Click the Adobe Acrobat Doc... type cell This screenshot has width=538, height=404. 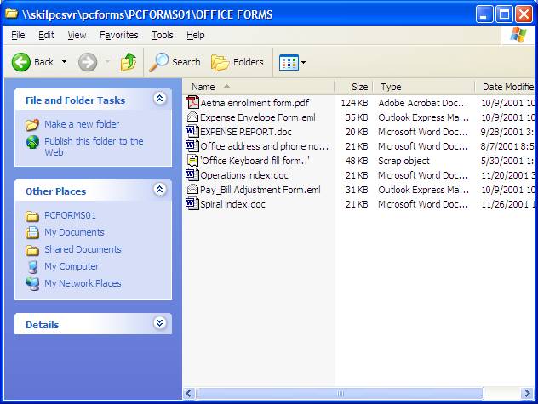(x=423, y=103)
